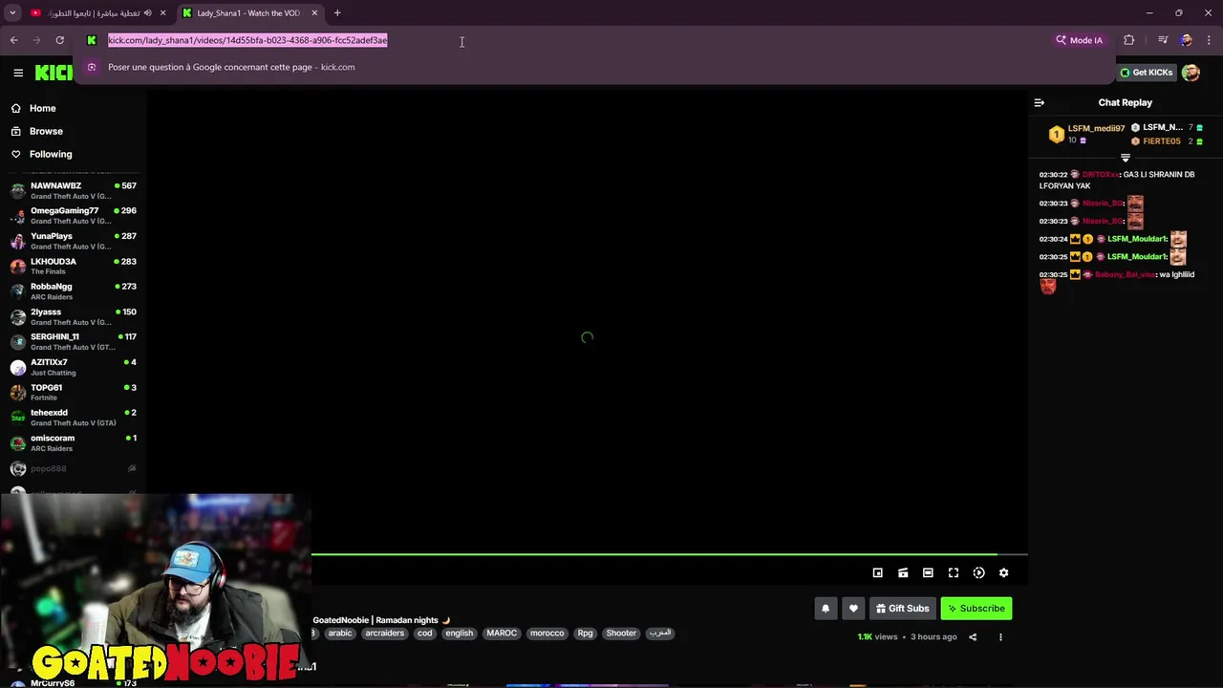This screenshot has width=1223, height=688.
Task: Click the Rpg tag
Action: tap(586, 634)
